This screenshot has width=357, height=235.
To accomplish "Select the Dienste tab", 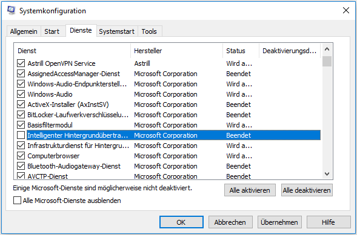I will (81, 30).
